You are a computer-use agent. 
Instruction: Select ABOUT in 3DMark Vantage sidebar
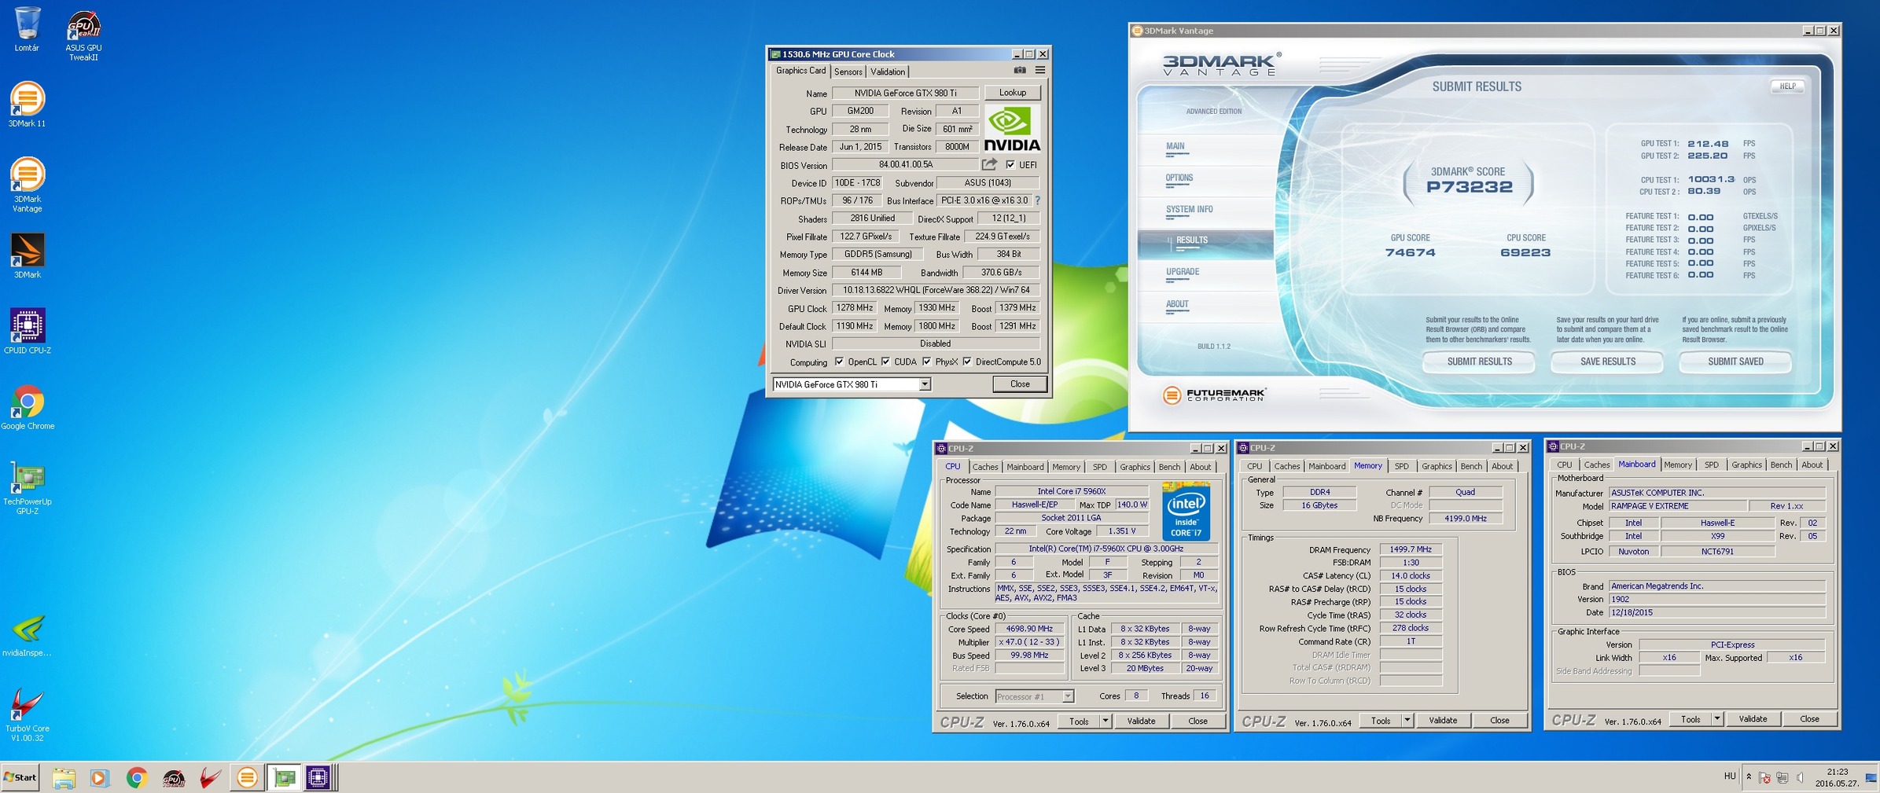[x=1176, y=305]
